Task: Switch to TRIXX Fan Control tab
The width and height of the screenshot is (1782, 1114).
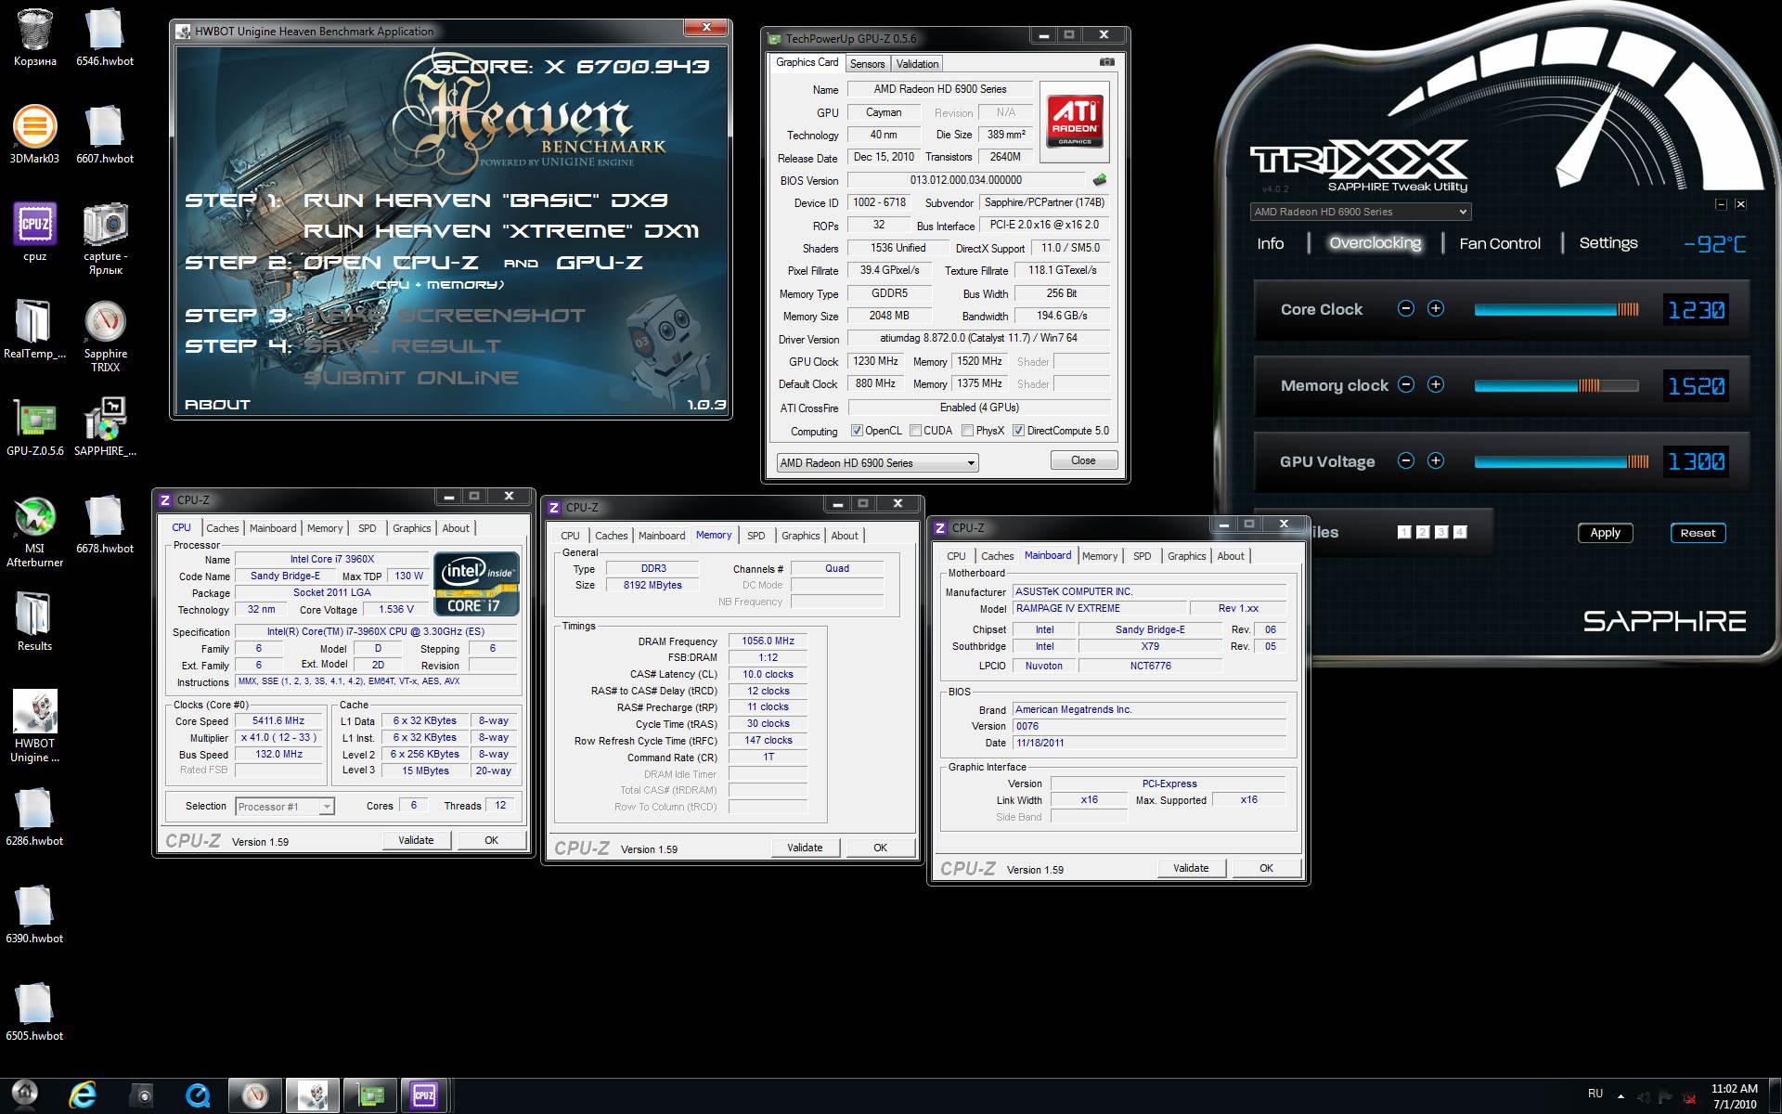Action: (x=1499, y=243)
